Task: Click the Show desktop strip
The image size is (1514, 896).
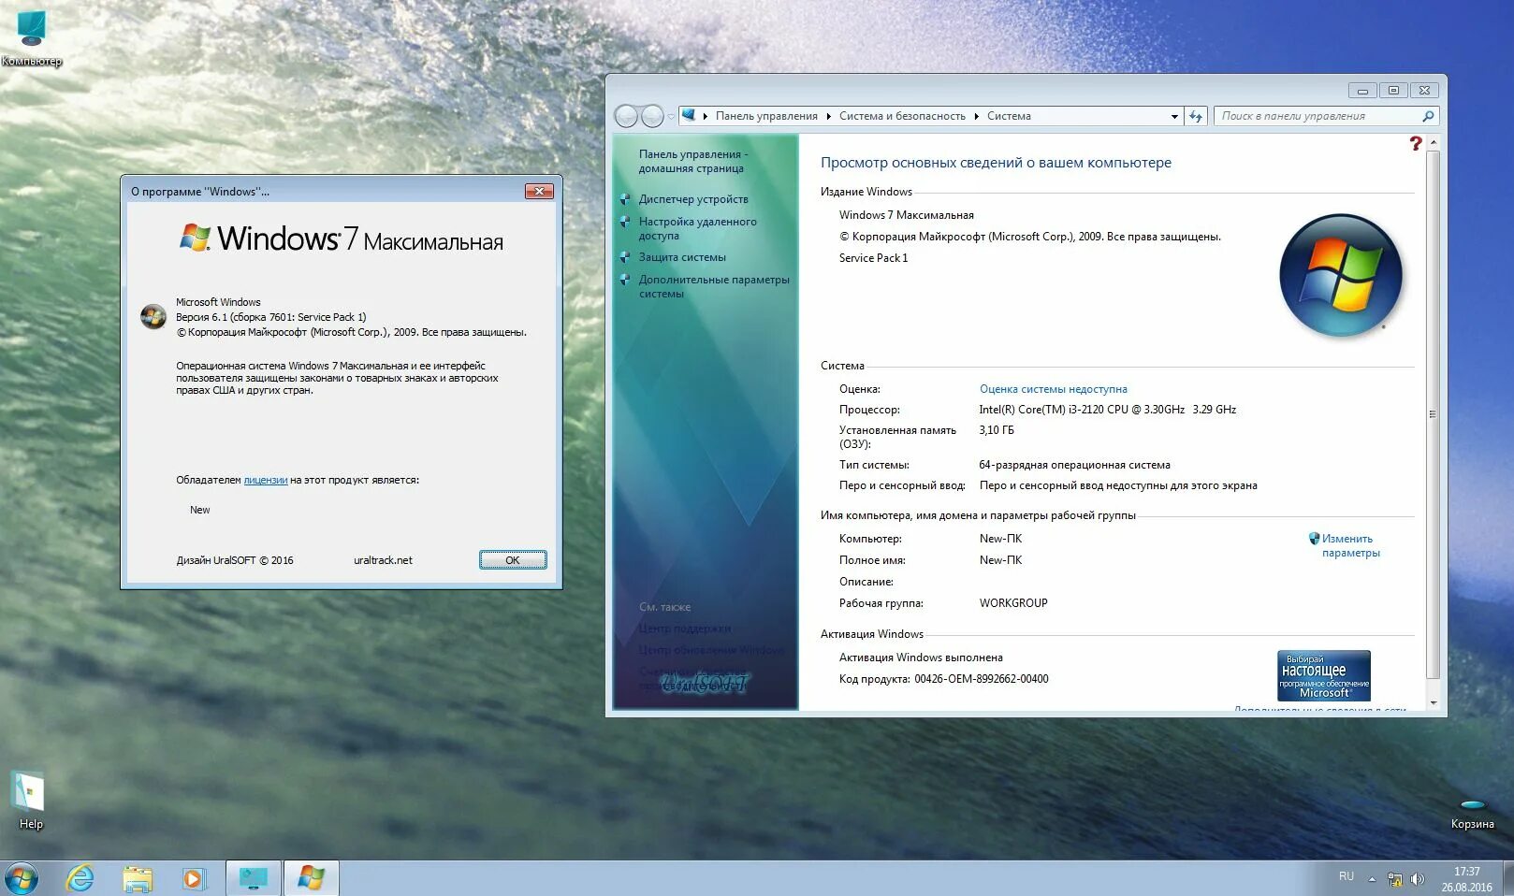Action: [1507, 878]
